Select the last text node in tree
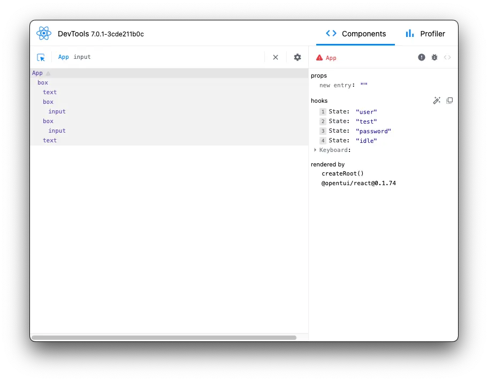 (50, 140)
